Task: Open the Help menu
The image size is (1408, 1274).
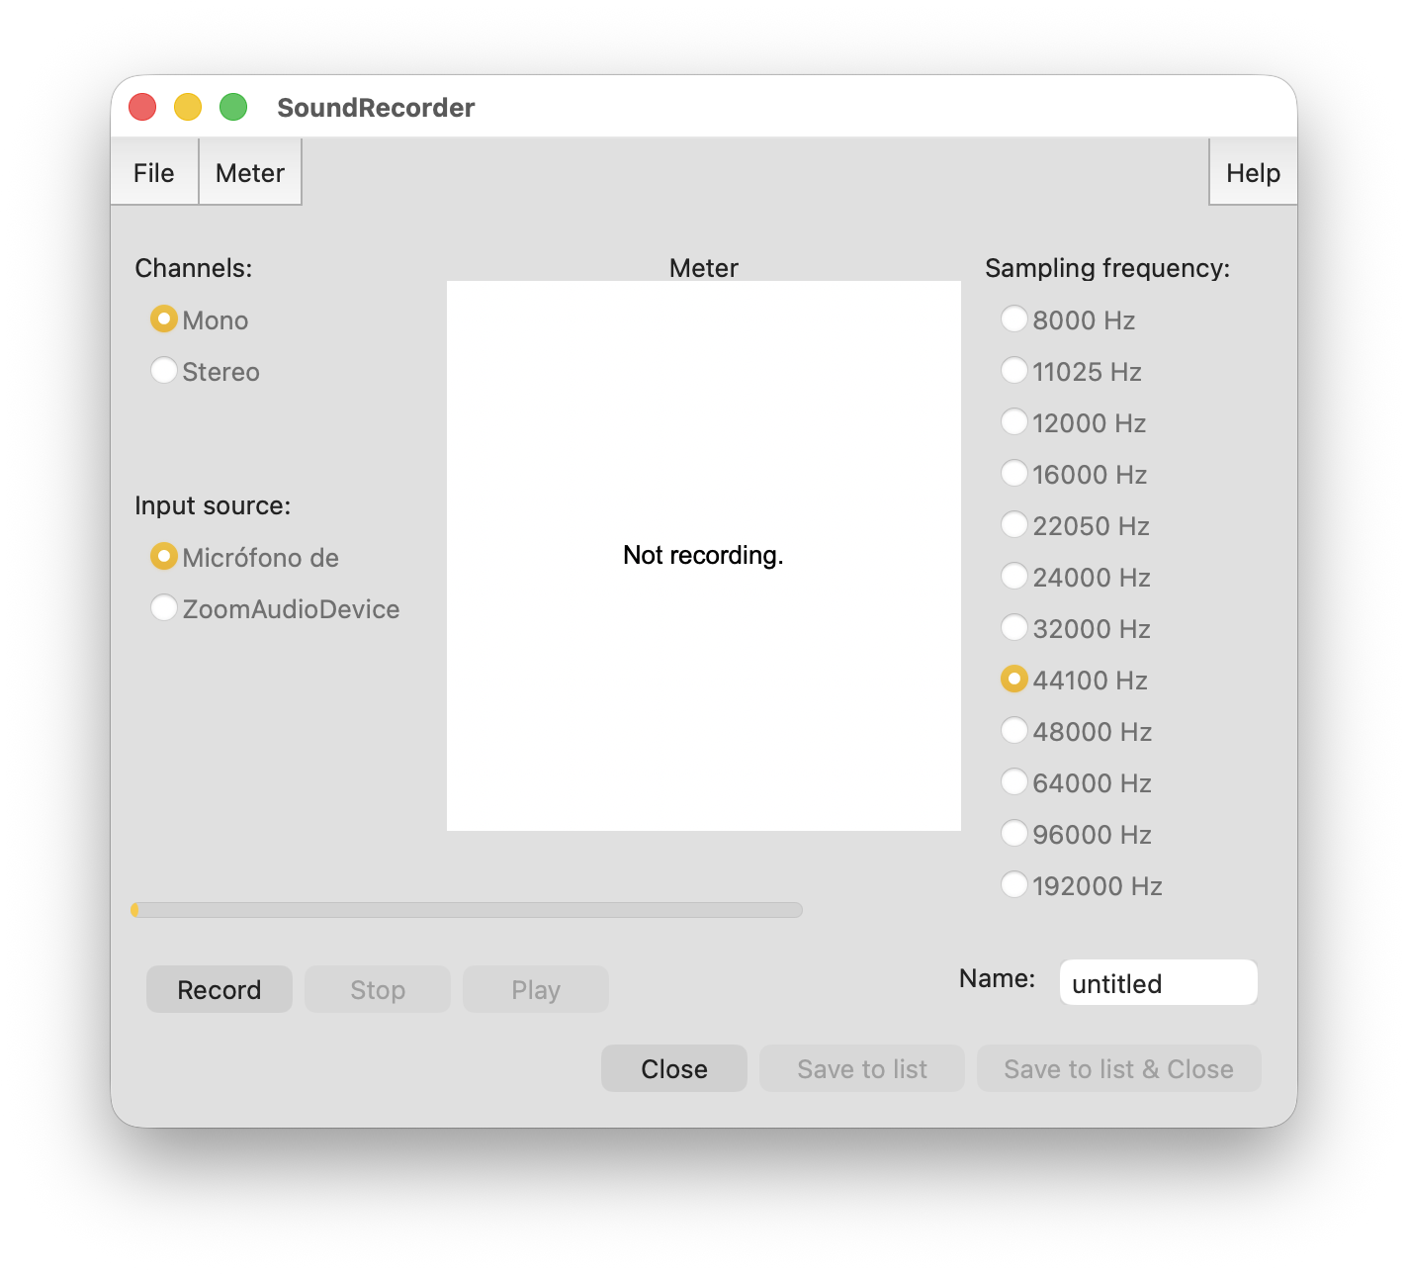Action: 1252,173
